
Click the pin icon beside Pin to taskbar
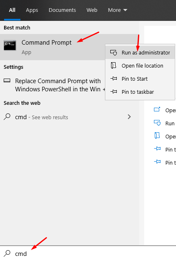coord(114,92)
